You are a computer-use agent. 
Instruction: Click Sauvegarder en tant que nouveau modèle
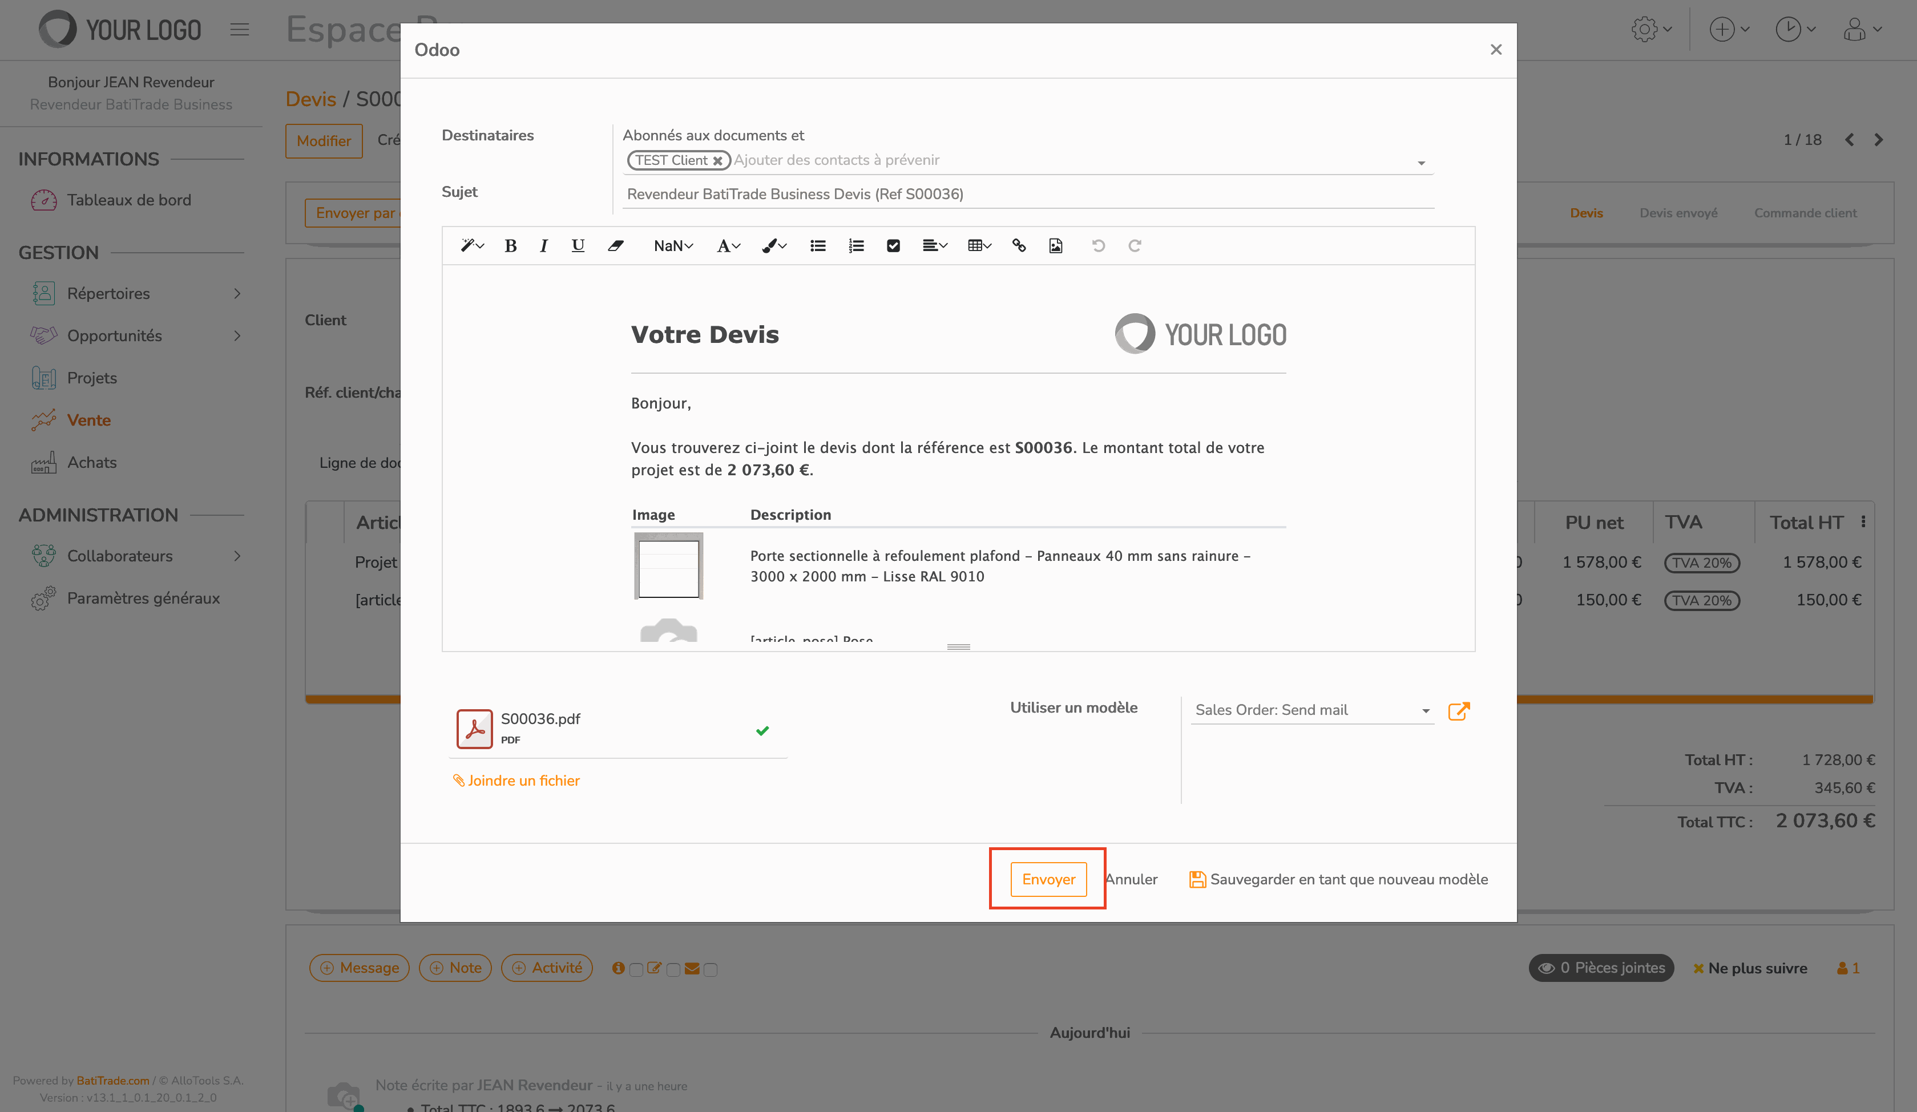(x=1338, y=879)
